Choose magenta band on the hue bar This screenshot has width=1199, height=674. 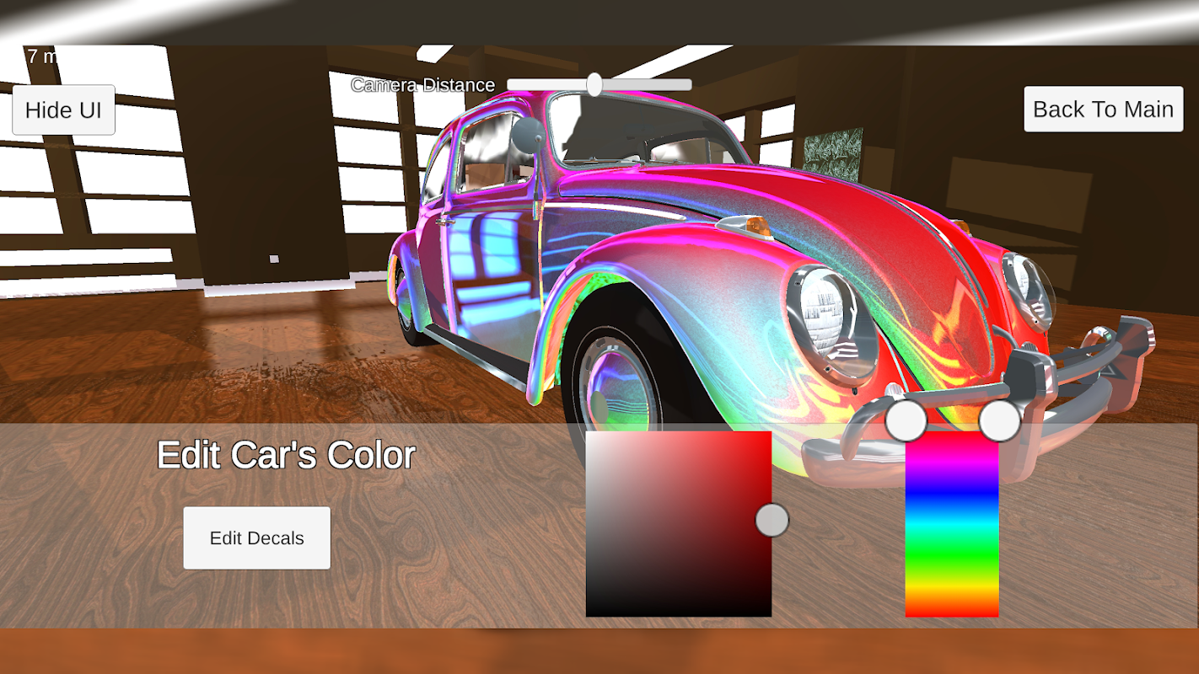click(952, 455)
